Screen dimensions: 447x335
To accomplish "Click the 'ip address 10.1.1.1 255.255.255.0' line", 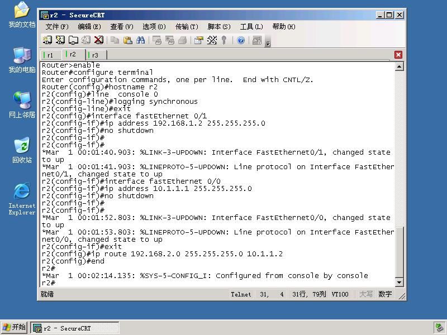I will click(146, 189).
